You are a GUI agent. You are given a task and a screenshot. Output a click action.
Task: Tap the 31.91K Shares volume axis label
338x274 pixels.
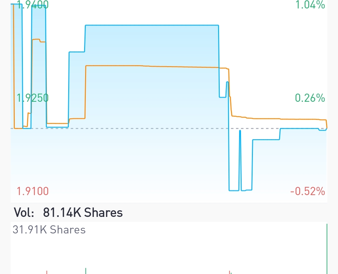[49, 230]
